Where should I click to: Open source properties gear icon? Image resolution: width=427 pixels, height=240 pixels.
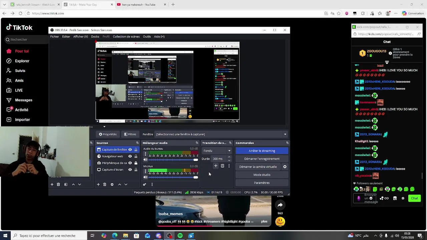coord(112,184)
